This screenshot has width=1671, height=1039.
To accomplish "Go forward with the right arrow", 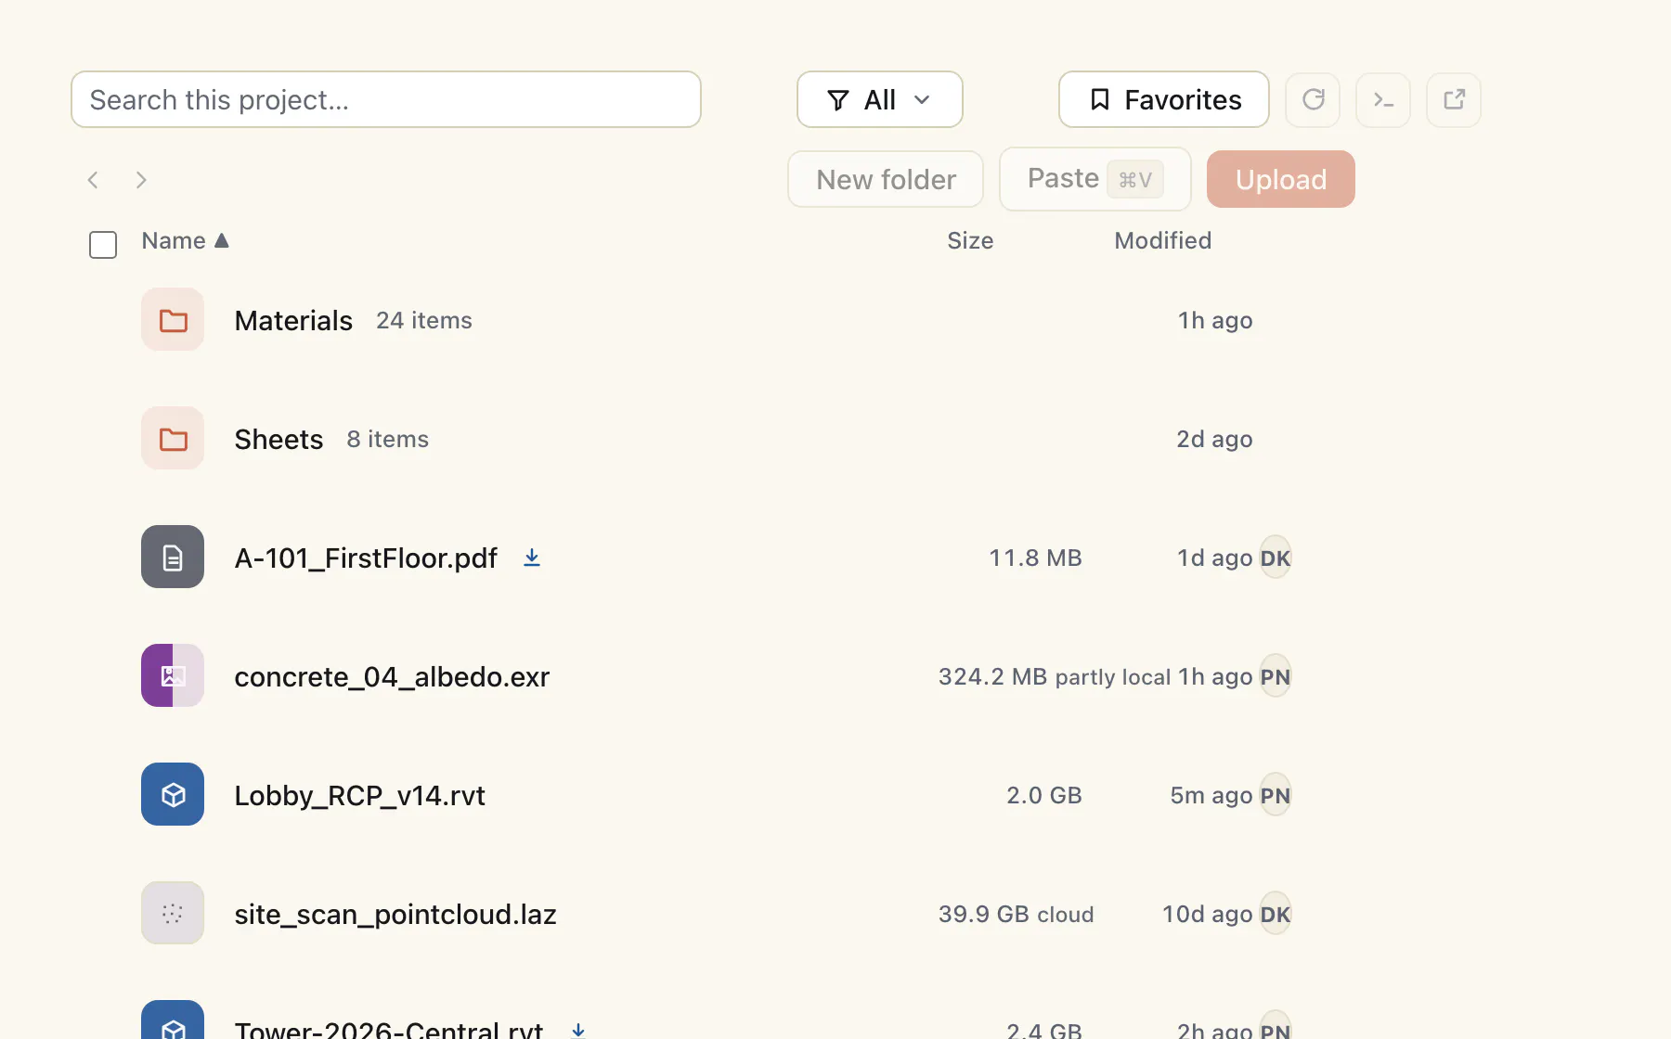I will (141, 180).
